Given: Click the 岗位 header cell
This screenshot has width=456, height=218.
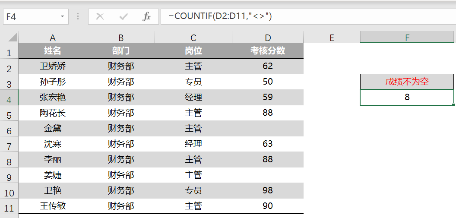Looking at the screenshot, I should (x=193, y=51).
